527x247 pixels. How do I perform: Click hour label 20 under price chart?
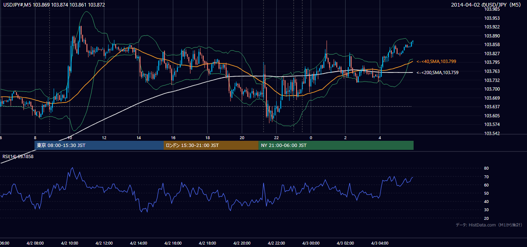coord(242,137)
